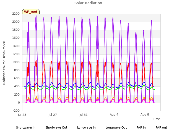This screenshot has height=133, width=177.
Task: Click the 1800 y-axis tick label
Action: click(x=16, y=30)
